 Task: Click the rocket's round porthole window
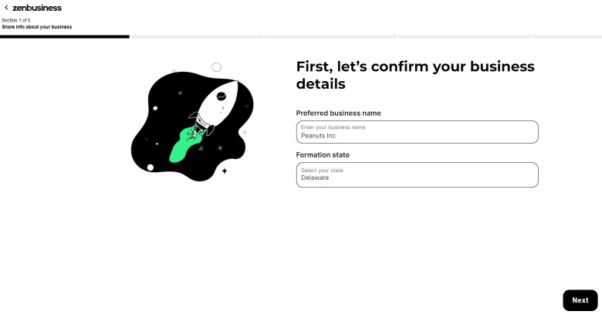point(222,96)
